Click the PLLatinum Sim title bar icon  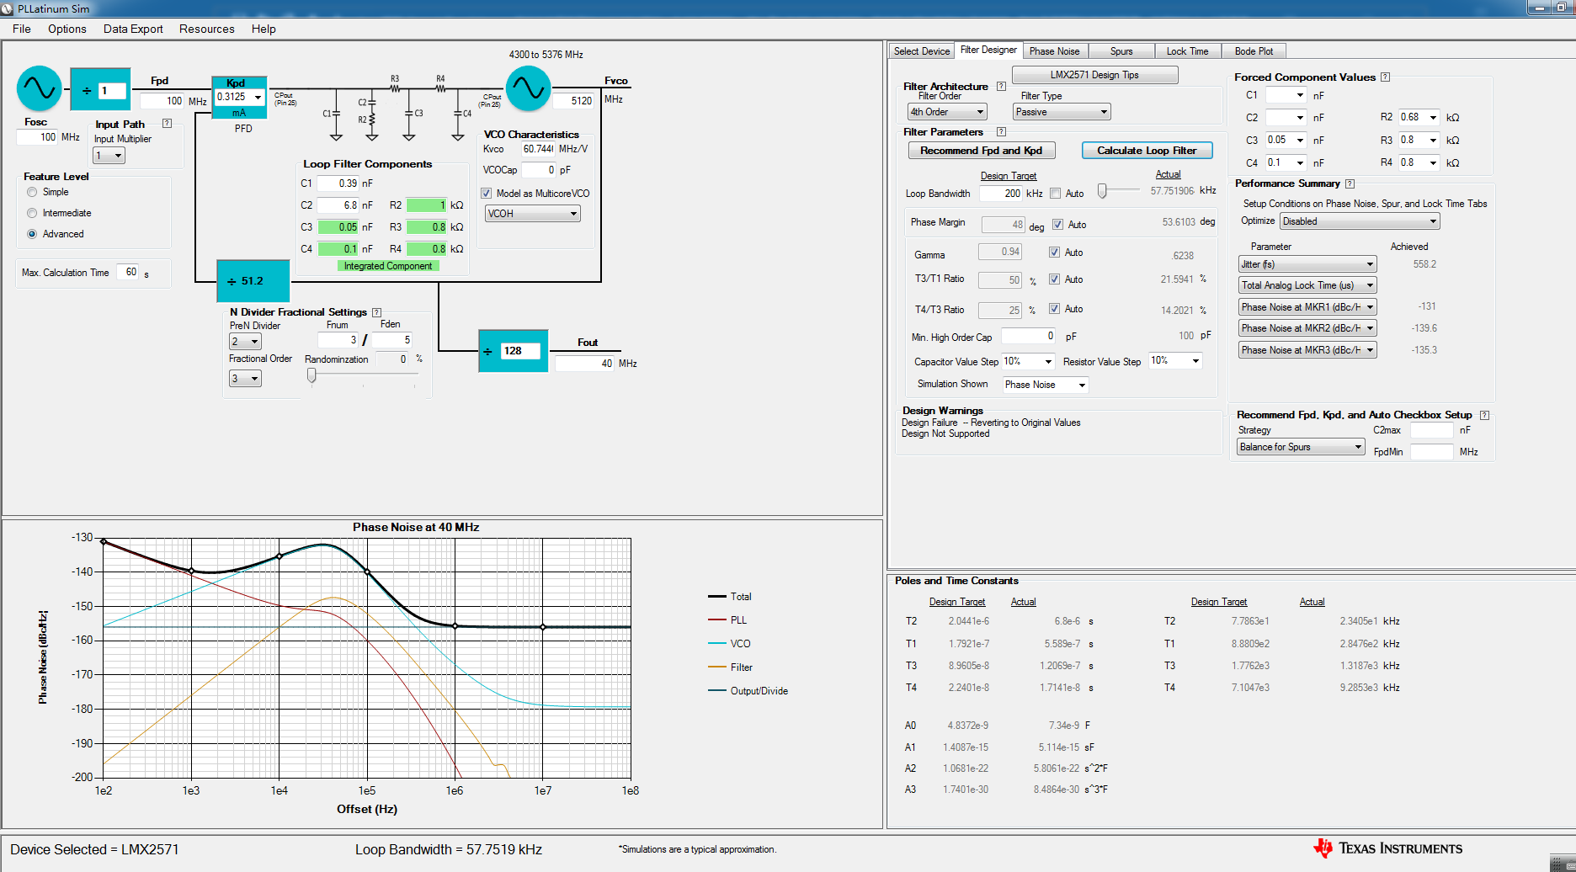click(x=8, y=8)
